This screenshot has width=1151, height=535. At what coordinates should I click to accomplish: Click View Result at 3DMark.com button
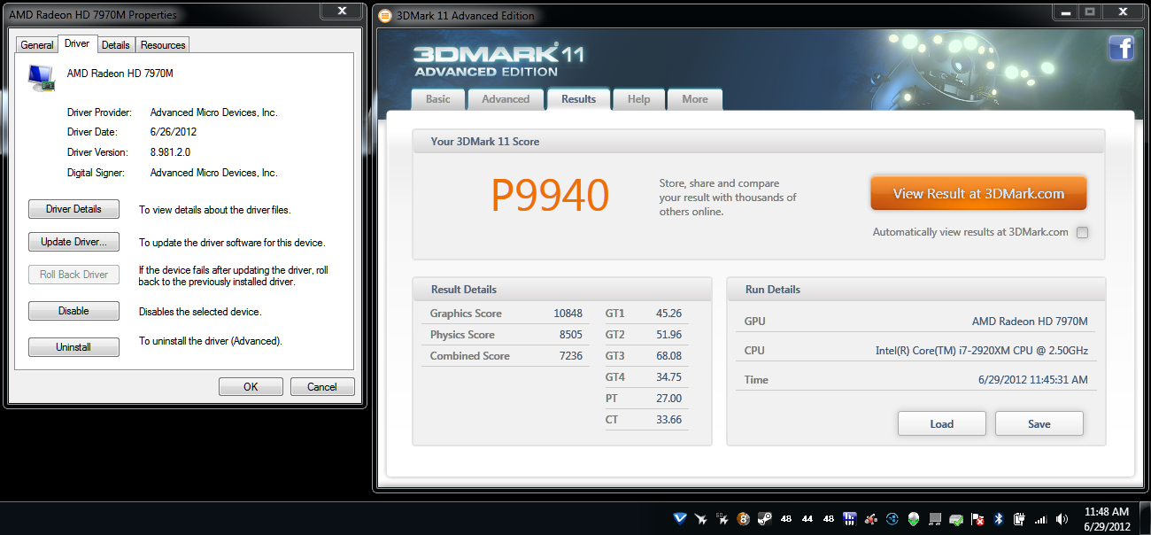(978, 193)
